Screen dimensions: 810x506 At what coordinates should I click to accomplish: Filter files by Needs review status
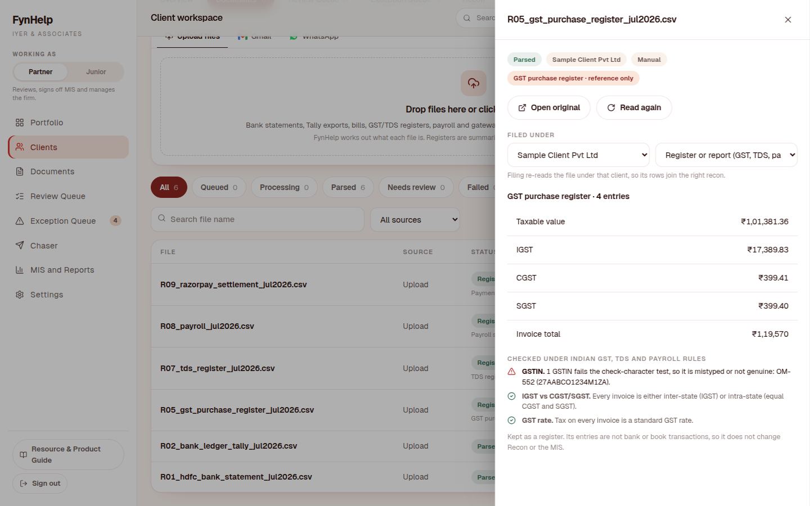tap(416, 188)
